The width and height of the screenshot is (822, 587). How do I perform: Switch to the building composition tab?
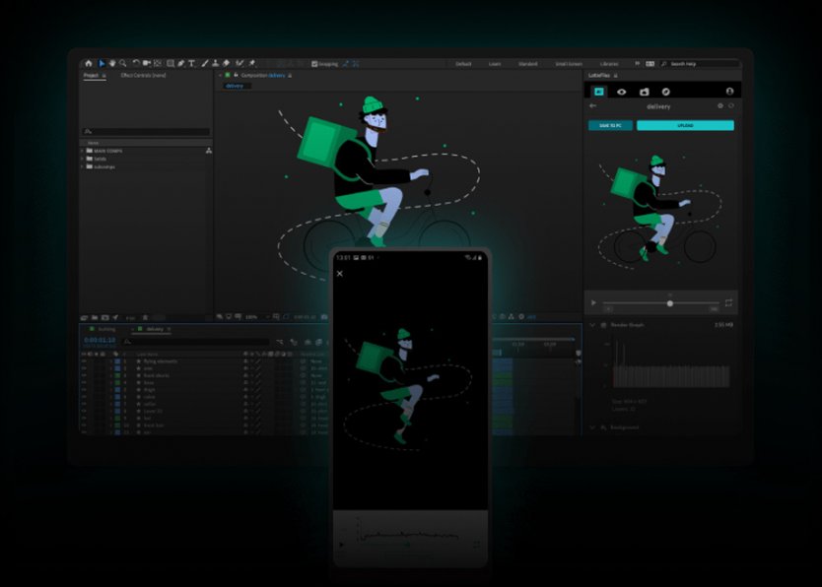pyautogui.click(x=107, y=329)
